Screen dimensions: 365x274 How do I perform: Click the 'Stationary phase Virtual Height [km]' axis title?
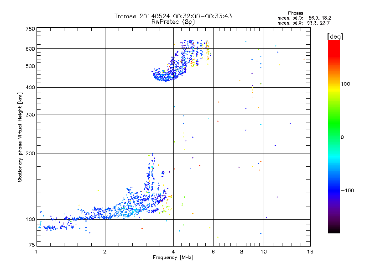20,137
